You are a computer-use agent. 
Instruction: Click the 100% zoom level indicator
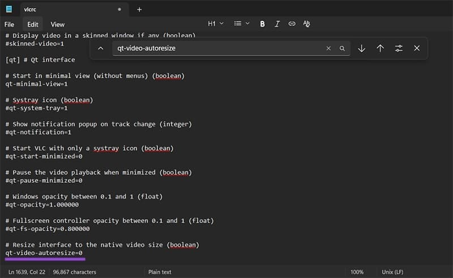(x=357, y=272)
